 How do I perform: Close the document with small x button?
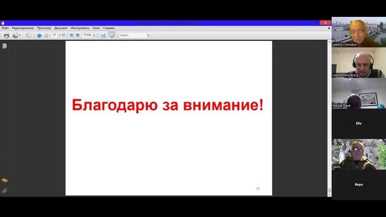click(329, 28)
